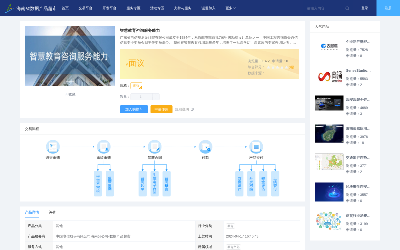Click the 监管备案 sub-step box
The width and height of the screenshot is (400, 250).
coord(110,184)
